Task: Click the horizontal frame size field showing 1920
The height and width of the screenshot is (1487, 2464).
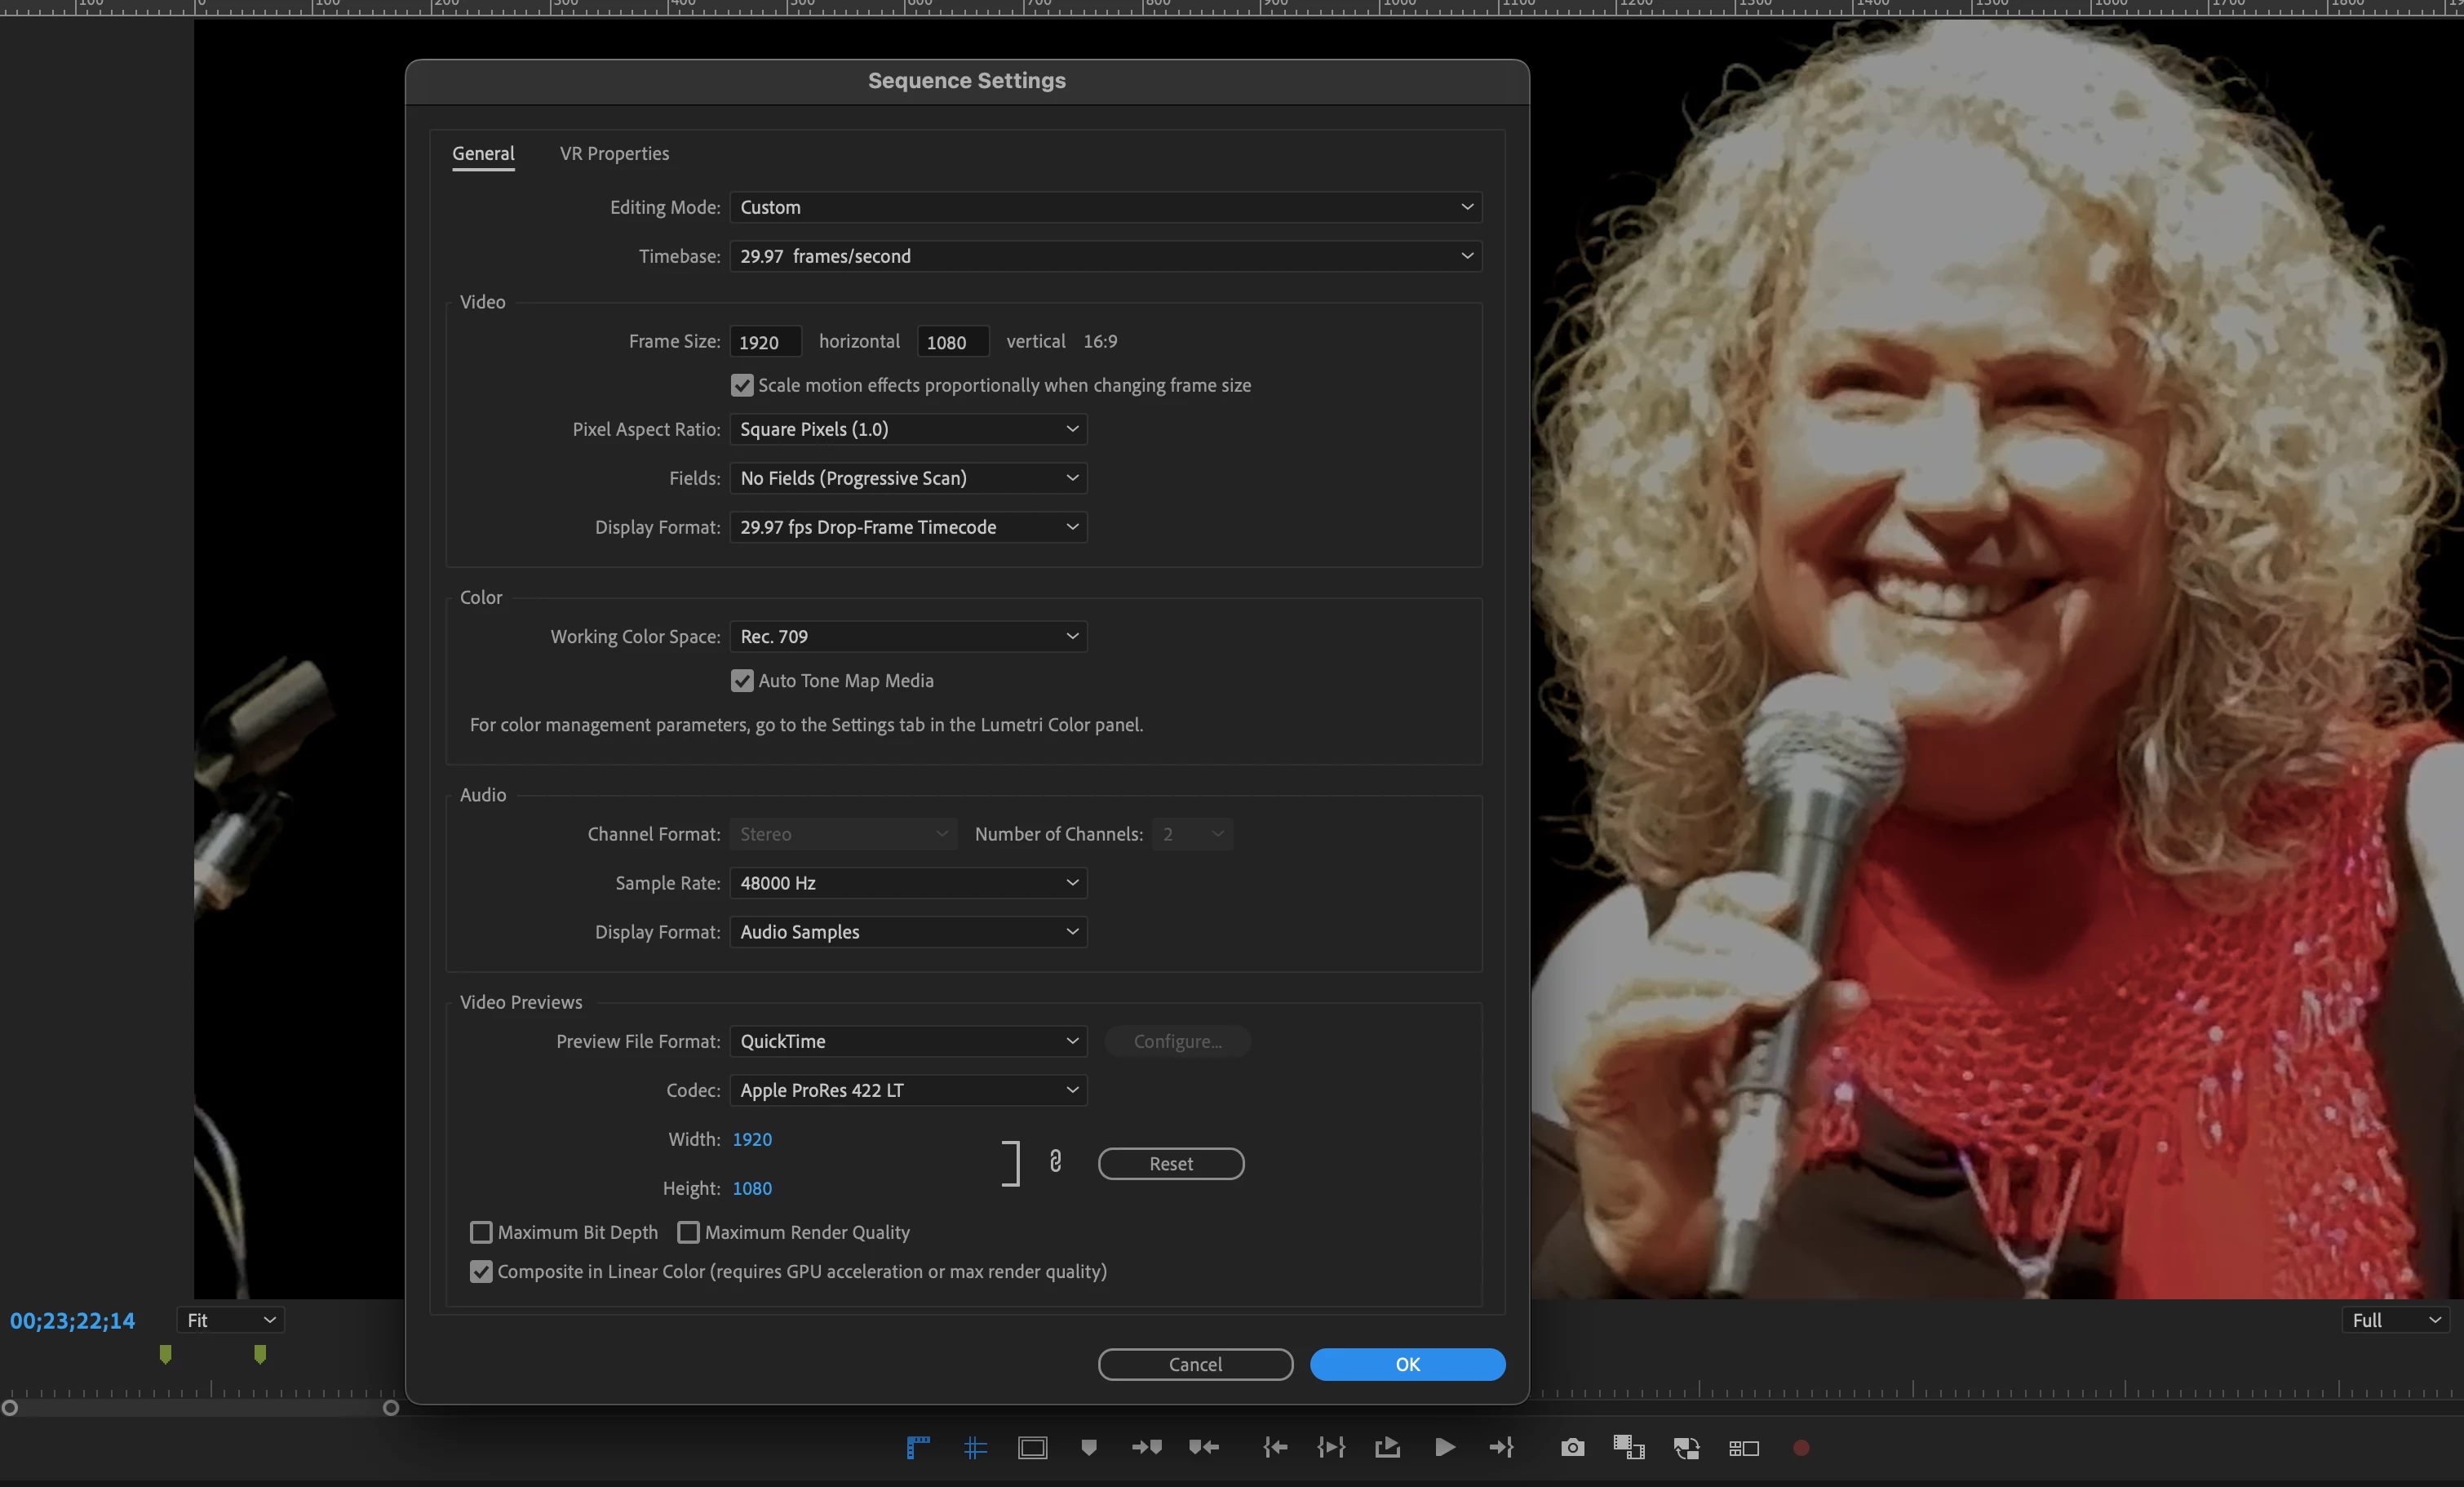Action: click(x=765, y=342)
